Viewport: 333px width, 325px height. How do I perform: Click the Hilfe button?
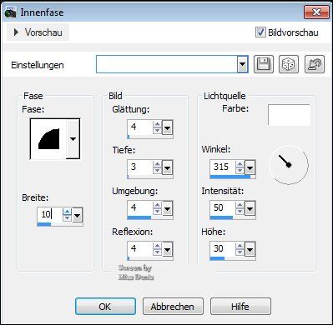[x=240, y=307]
